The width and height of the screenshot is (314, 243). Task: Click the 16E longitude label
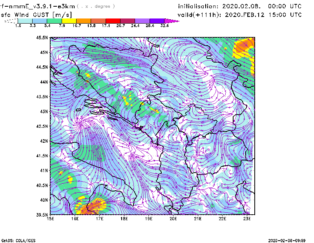pyautogui.click(x=75, y=219)
